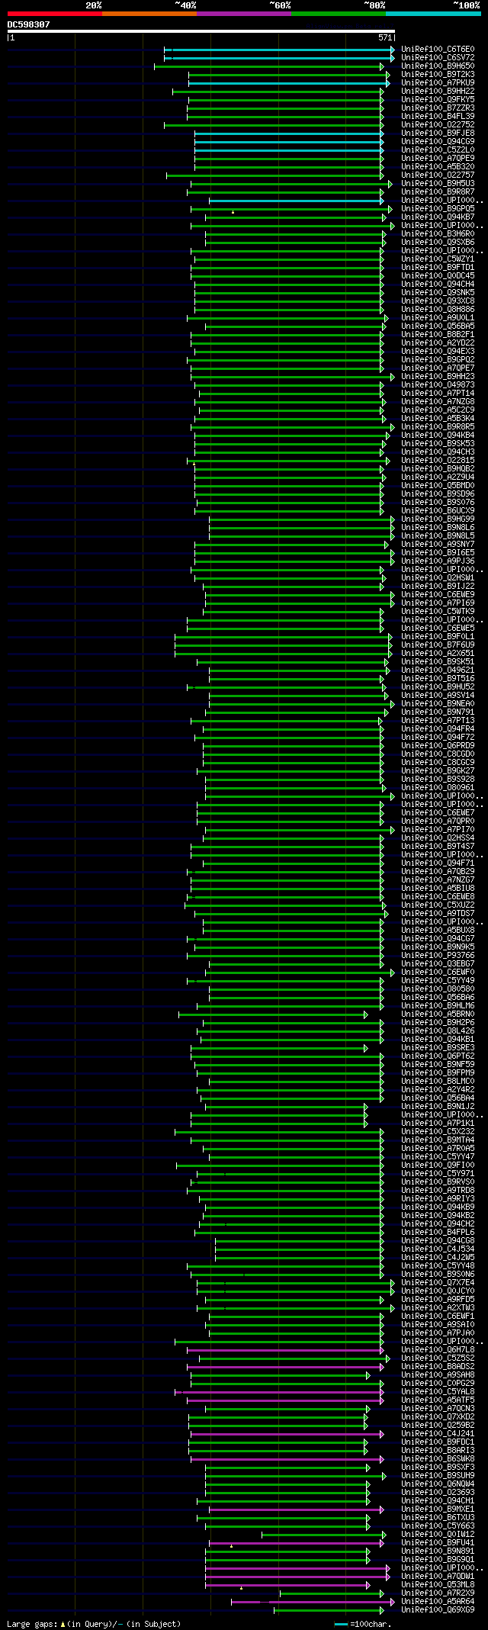Click hit label UniRef100_A5BRN0
The width and height of the screenshot is (488, 1630).
point(438,1014)
